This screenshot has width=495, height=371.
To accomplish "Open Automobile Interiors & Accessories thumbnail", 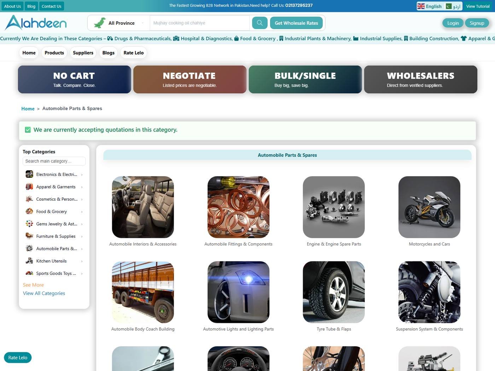I will (143, 207).
